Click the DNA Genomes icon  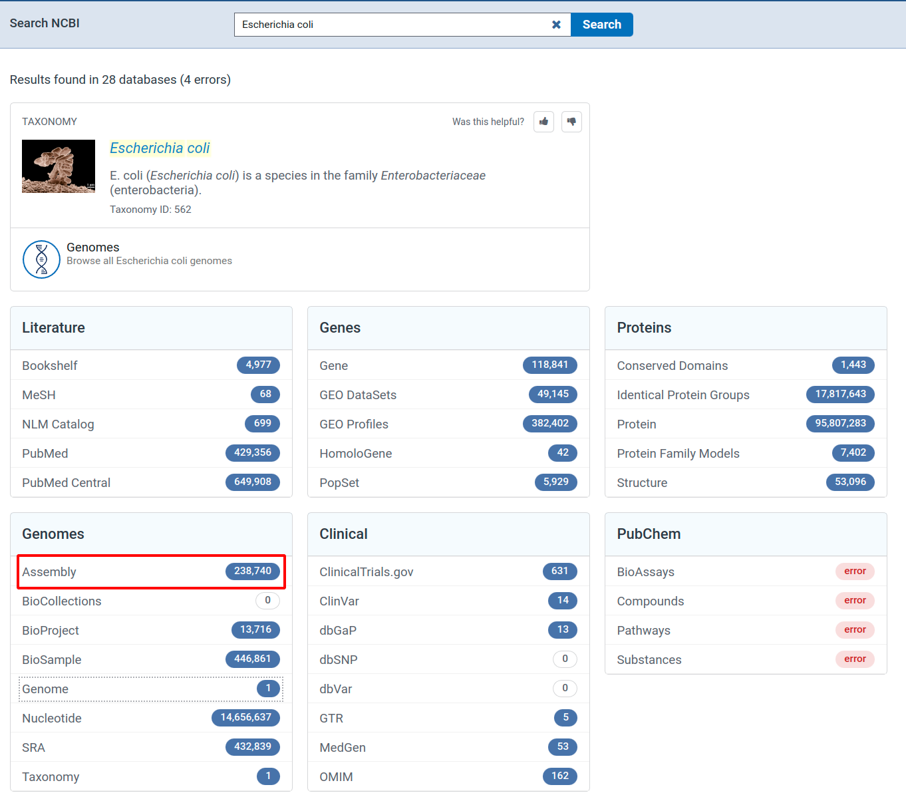point(41,259)
